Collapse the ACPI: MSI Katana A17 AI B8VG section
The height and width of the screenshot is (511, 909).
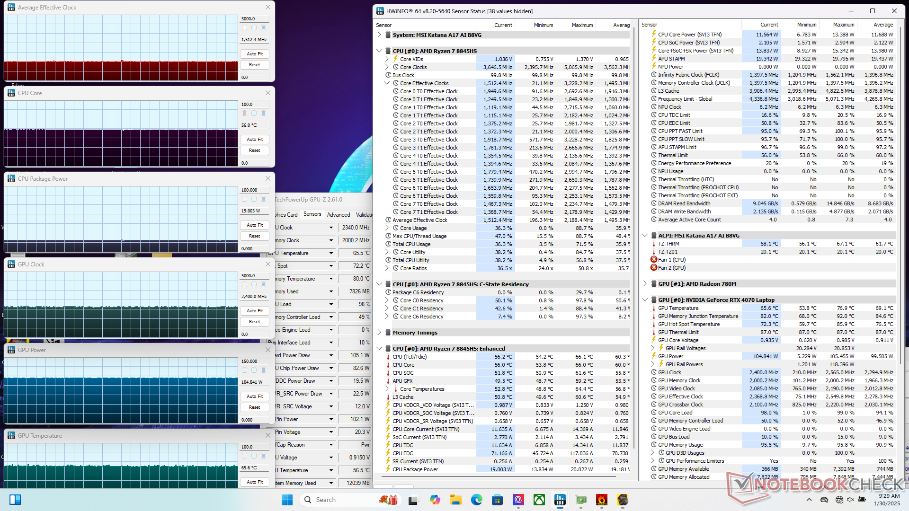(645, 235)
